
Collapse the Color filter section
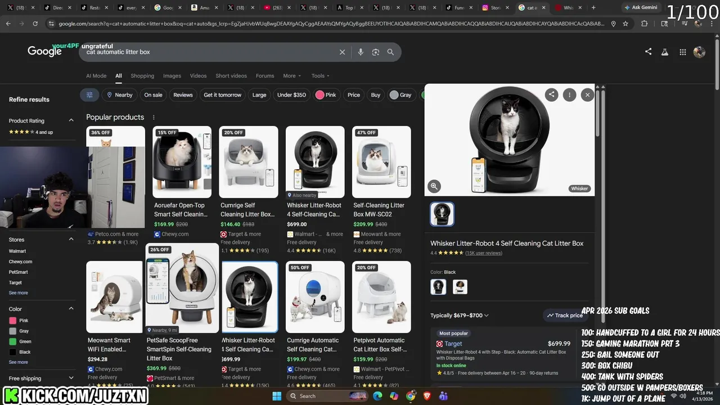click(x=71, y=309)
